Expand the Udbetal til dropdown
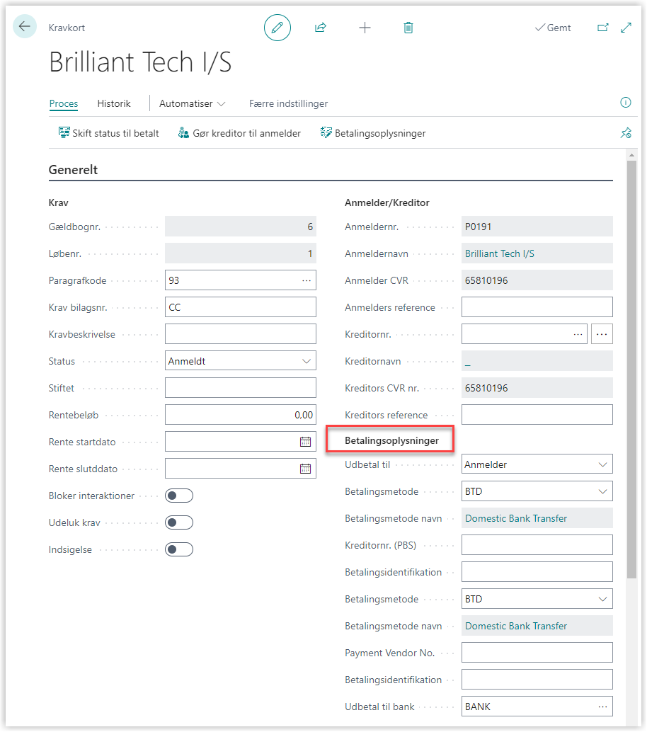The height and width of the screenshot is (732, 647). tap(602, 464)
